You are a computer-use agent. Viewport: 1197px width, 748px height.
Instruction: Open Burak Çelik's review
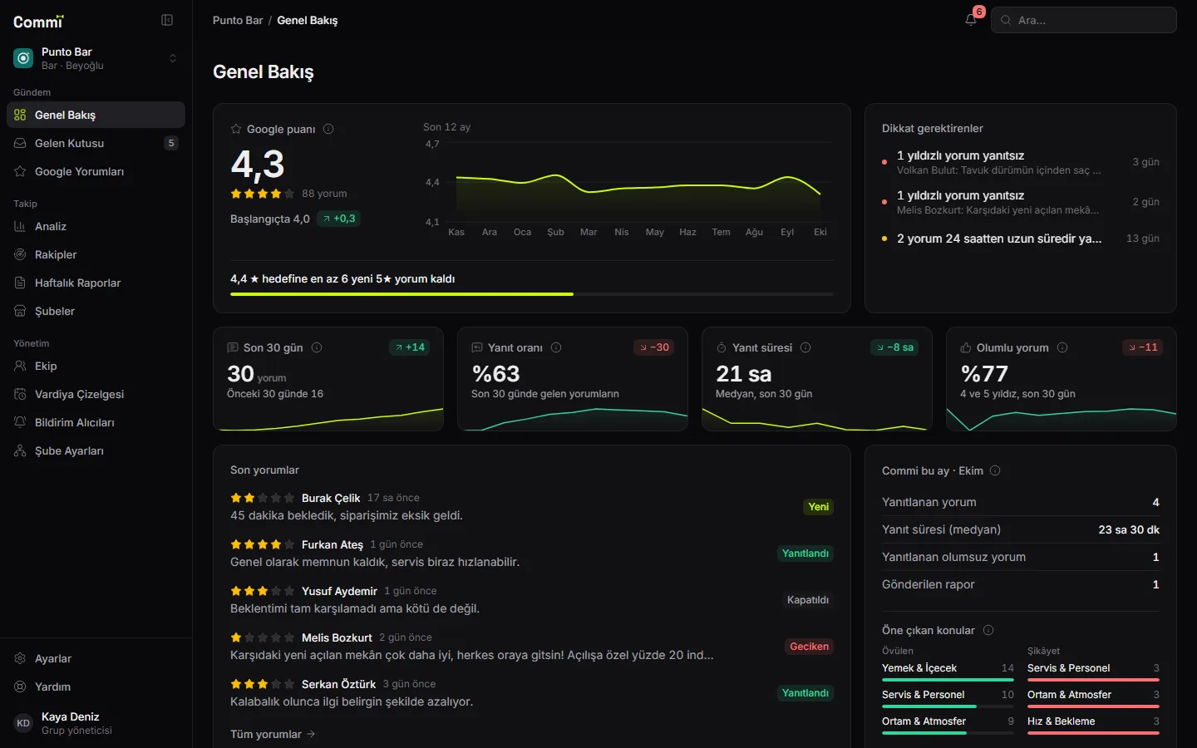532,507
